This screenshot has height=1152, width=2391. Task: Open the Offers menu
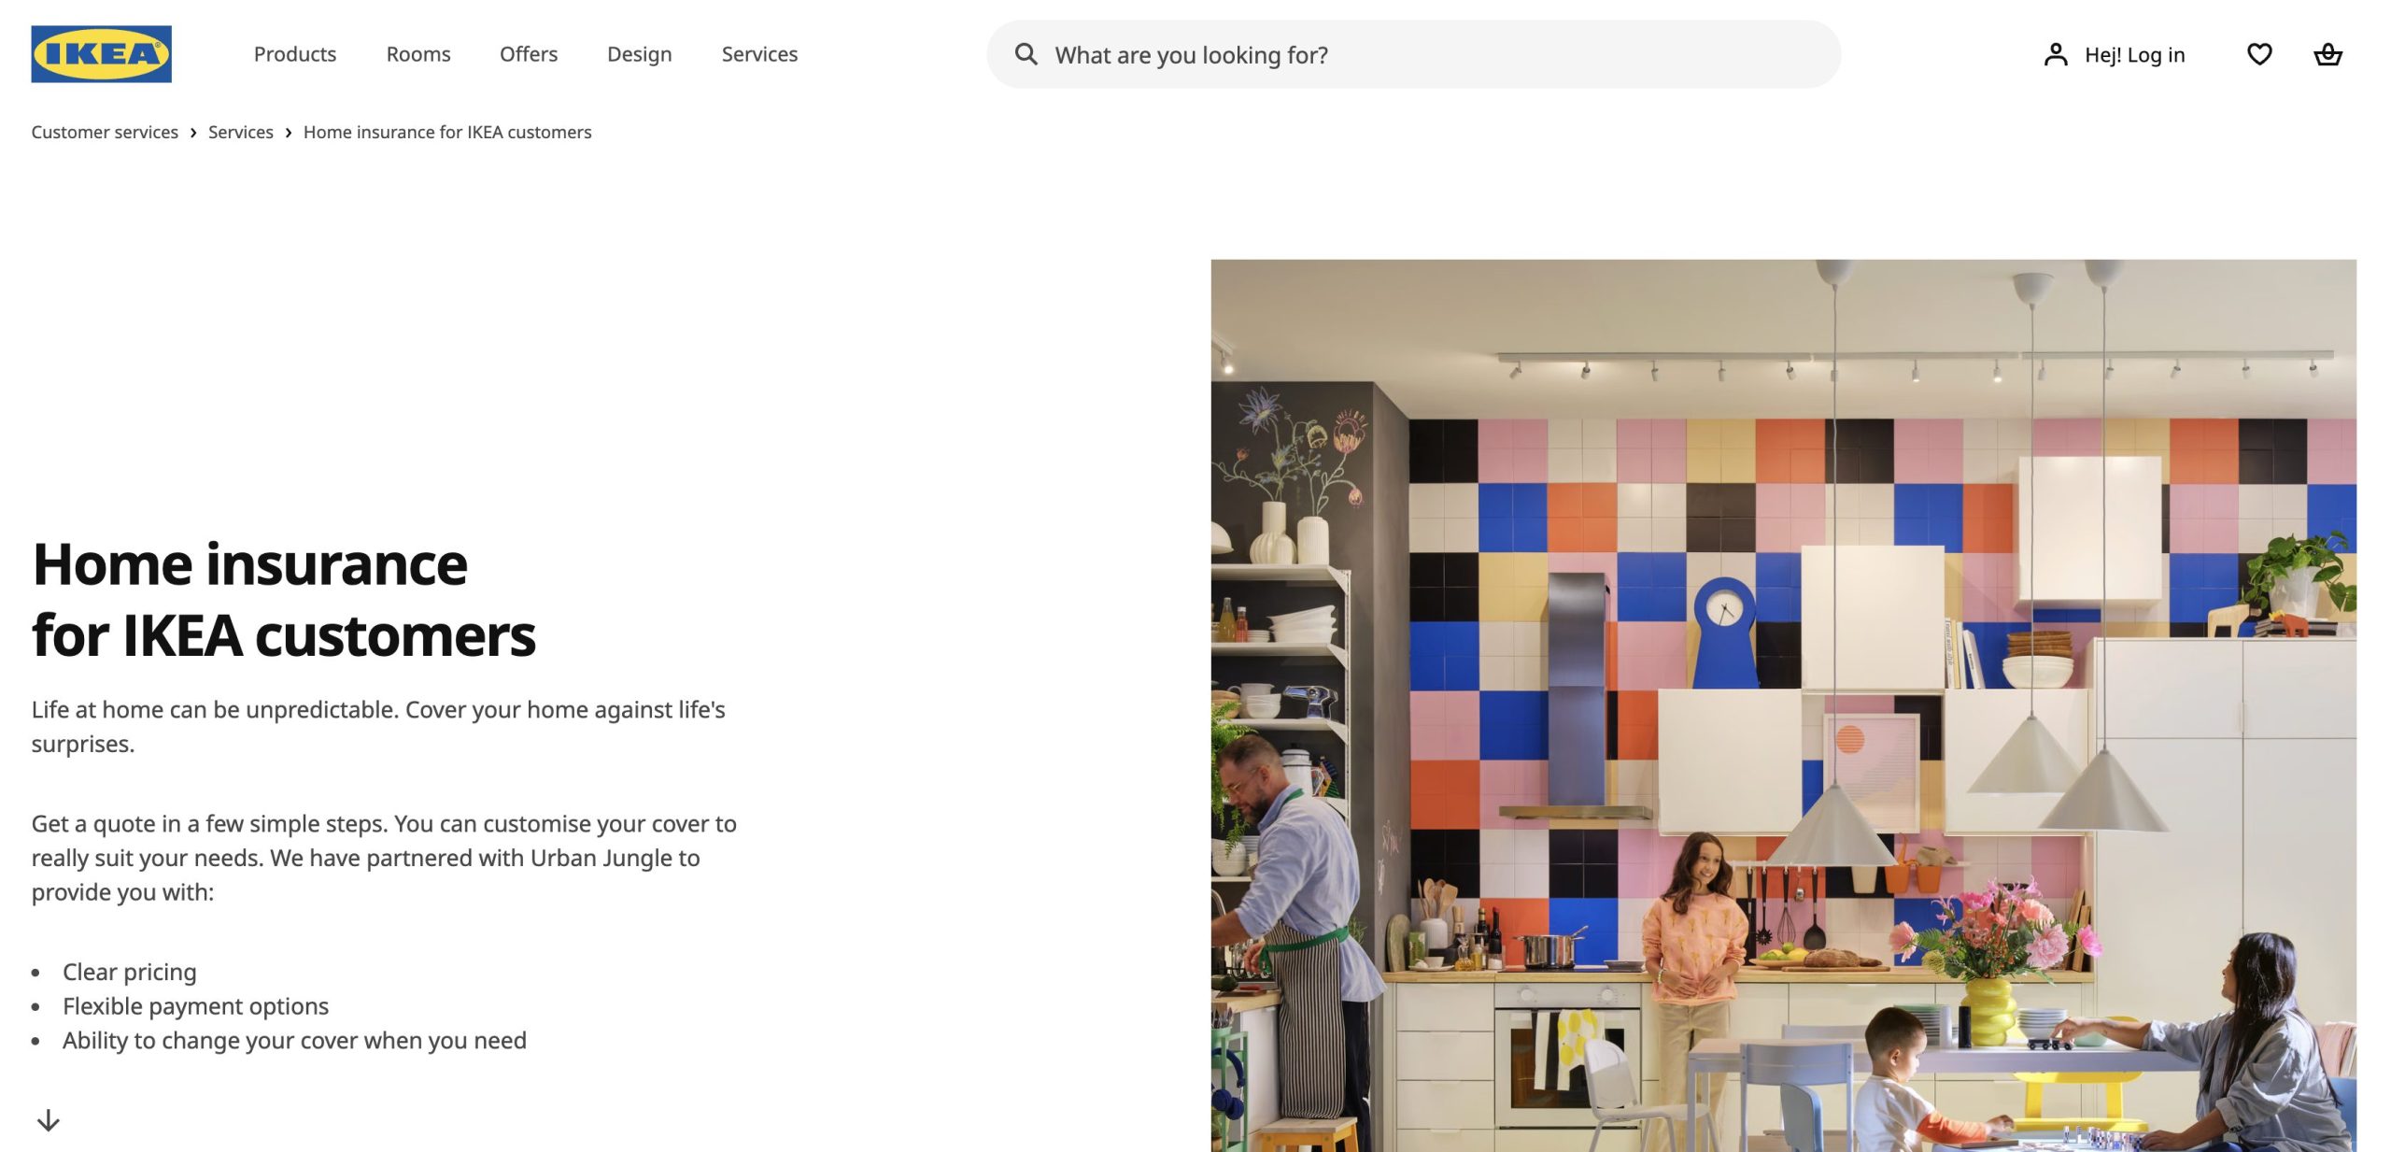pos(529,54)
